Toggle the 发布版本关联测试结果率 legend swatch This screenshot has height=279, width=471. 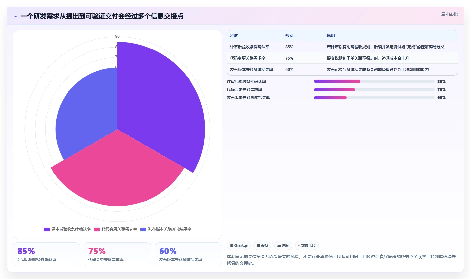(143, 229)
